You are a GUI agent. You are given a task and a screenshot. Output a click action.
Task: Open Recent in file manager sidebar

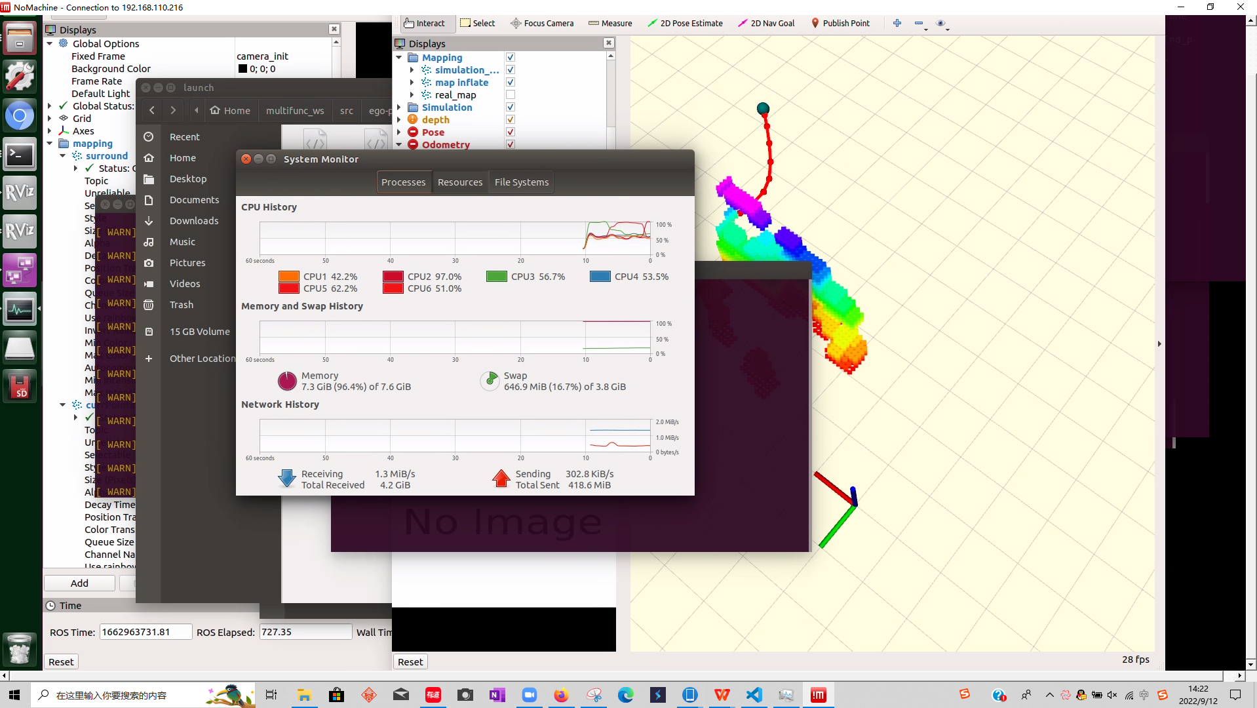[x=185, y=136]
